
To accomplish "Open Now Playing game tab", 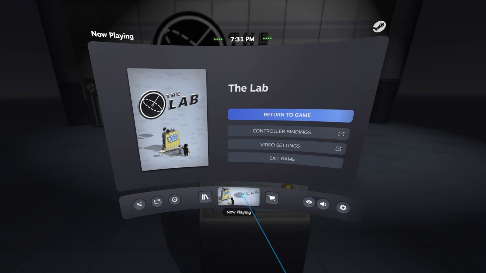I will click(238, 197).
